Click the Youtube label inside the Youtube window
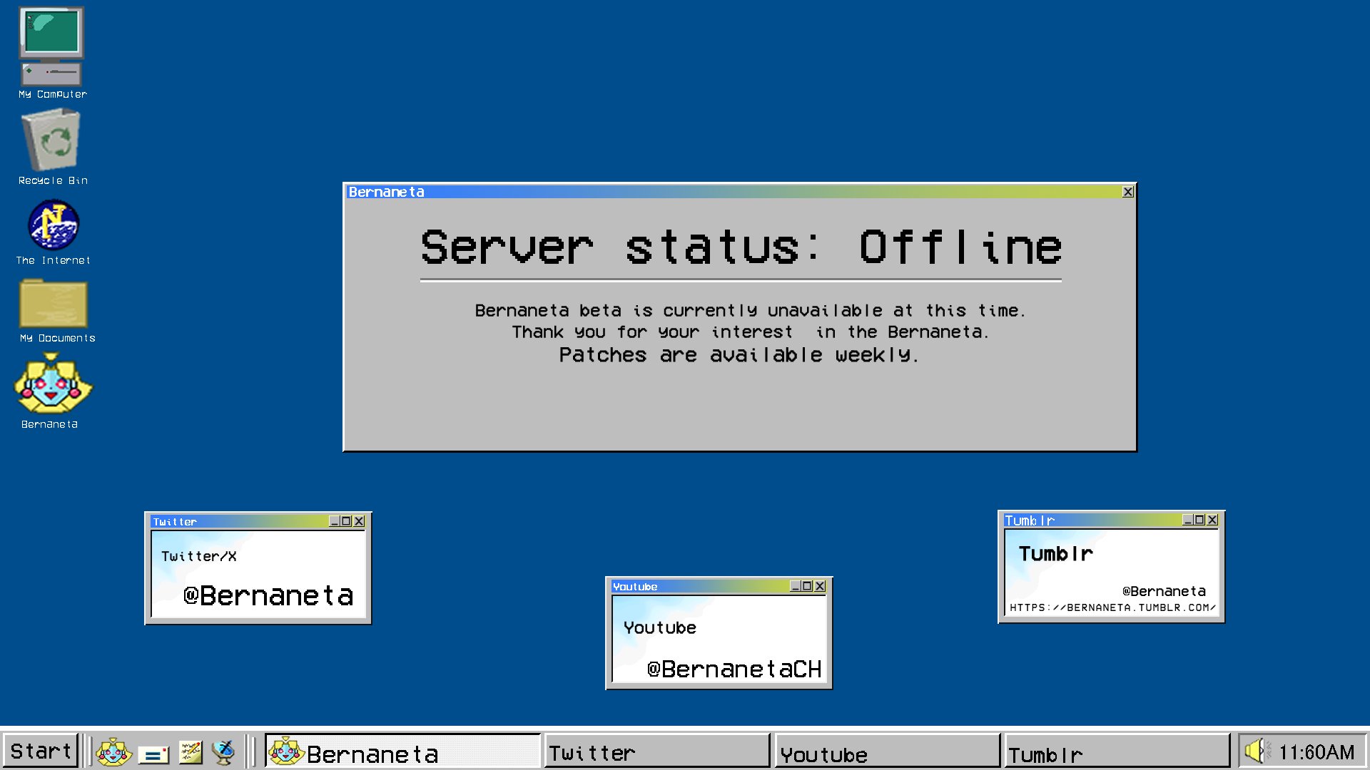Viewport: 1370px width, 770px height. pos(660,627)
